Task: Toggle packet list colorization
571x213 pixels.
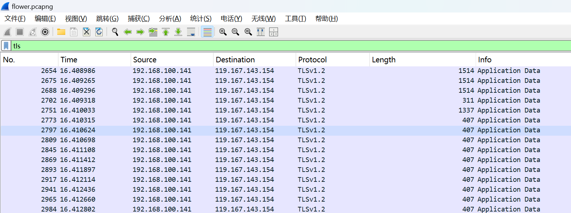Action: (208, 32)
